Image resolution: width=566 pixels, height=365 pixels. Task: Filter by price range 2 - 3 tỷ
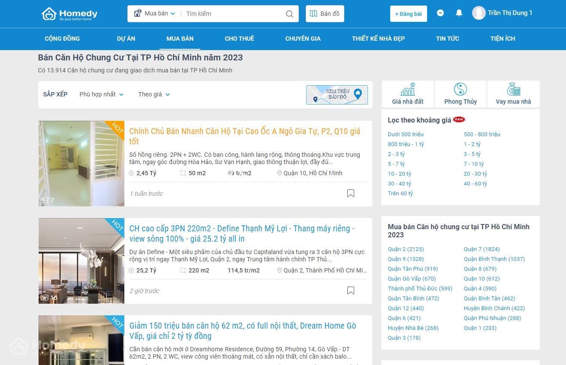click(396, 154)
